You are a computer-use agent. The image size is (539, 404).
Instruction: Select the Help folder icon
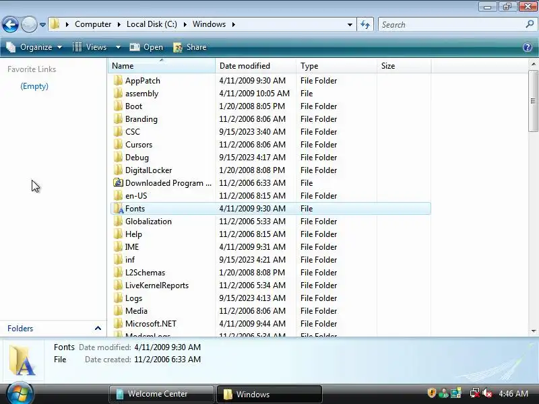pyautogui.click(x=118, y=234)
